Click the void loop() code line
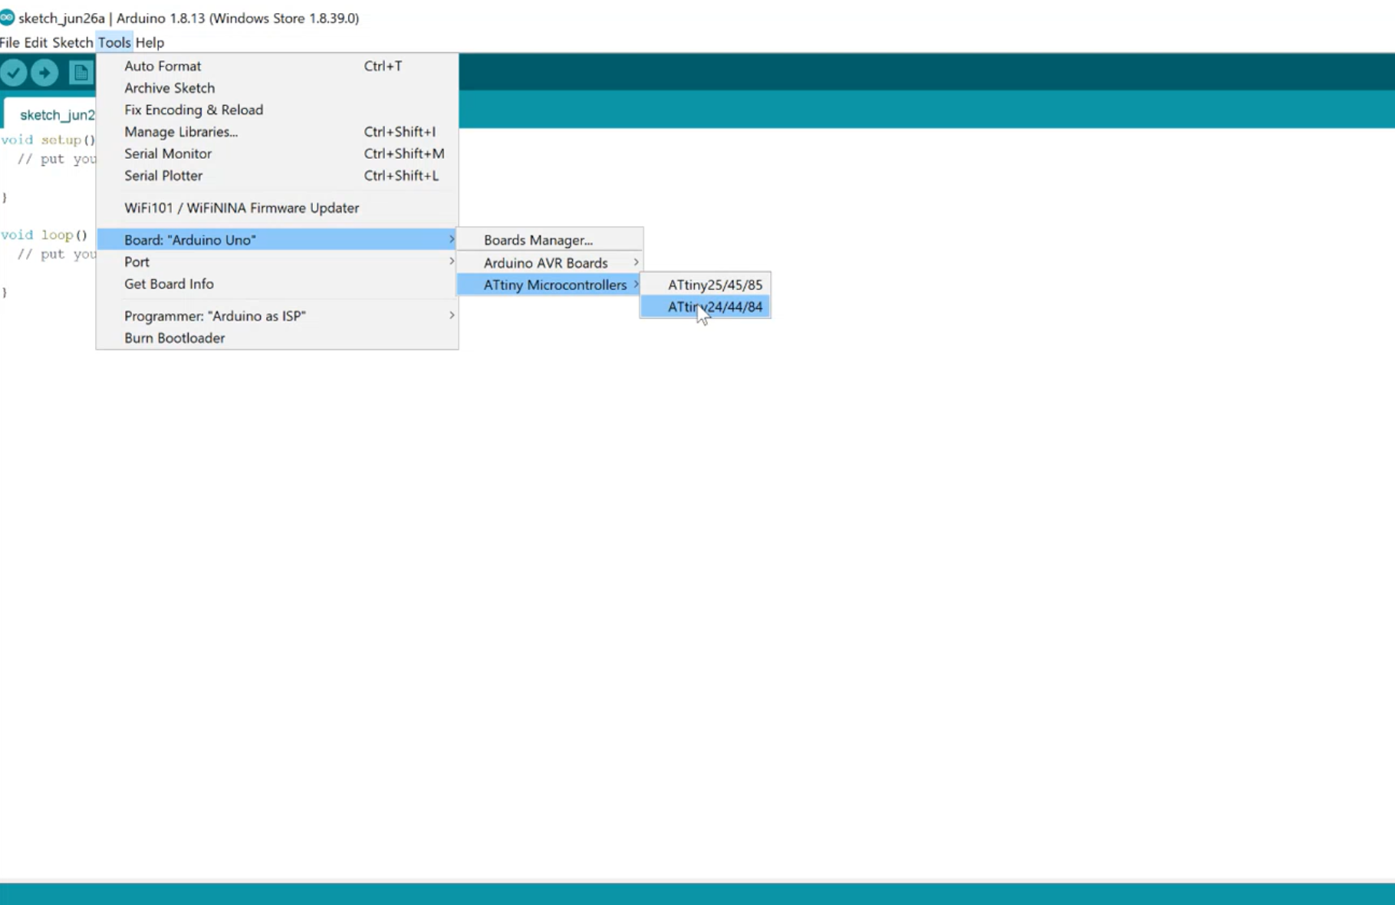 [x=44, y=235]
